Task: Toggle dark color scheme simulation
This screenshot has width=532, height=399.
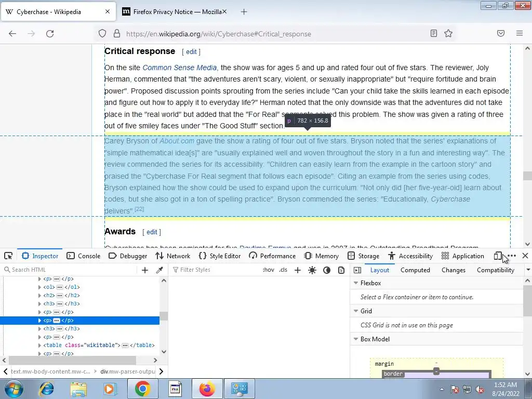Action: click(327, 270)
